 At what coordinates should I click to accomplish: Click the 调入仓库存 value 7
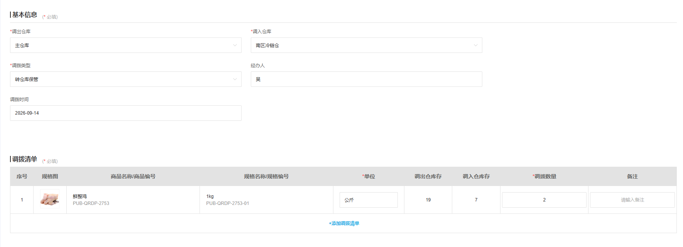coord(476,200)
